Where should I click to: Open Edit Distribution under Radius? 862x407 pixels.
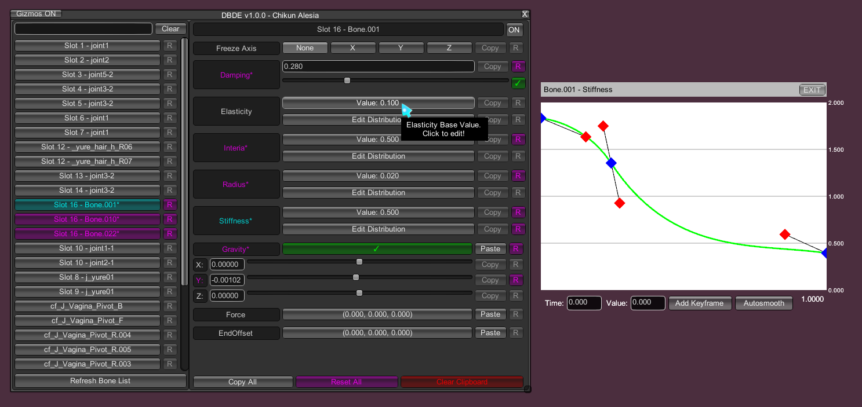tap(379, 193)
